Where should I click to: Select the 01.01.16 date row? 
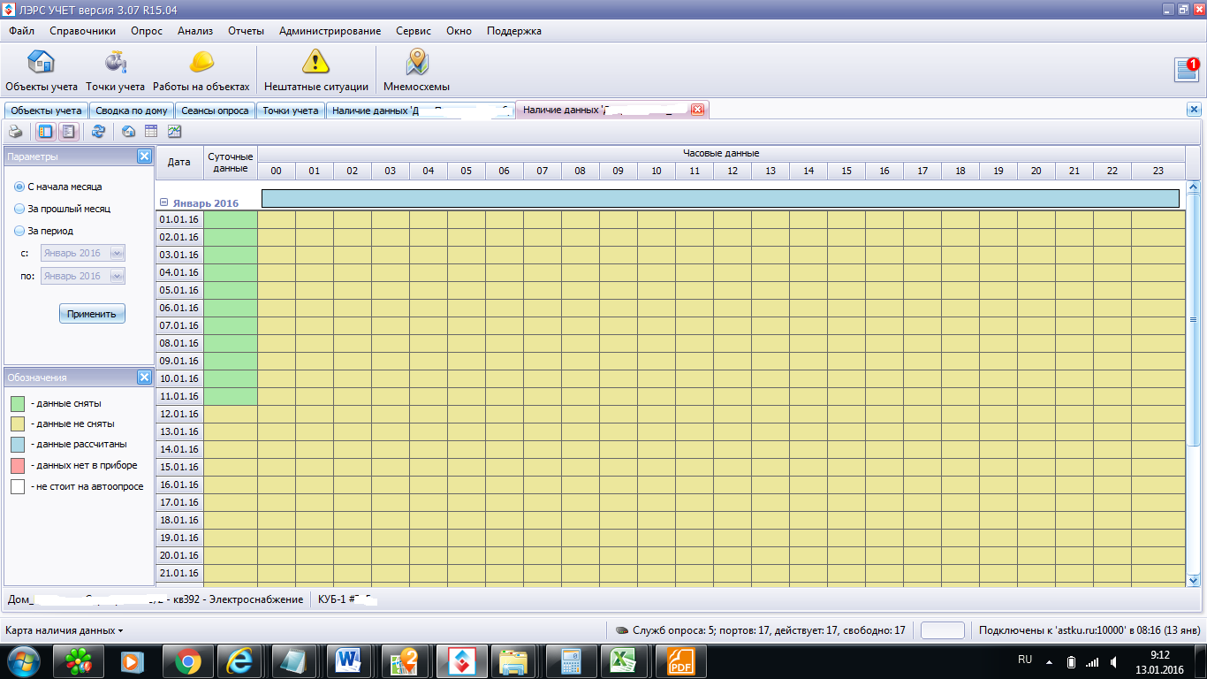[179, 219]
